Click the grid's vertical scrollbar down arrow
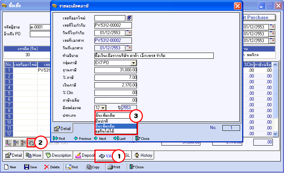Image resolution: width=284 pixels, height=173 pixels. click(x=275, y=134)
